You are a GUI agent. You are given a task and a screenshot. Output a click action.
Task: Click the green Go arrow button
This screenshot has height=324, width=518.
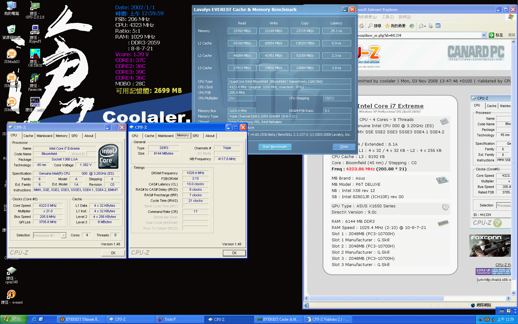(491, 35)
